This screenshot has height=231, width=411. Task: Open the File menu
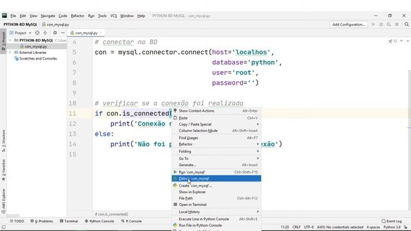point(13,16)
